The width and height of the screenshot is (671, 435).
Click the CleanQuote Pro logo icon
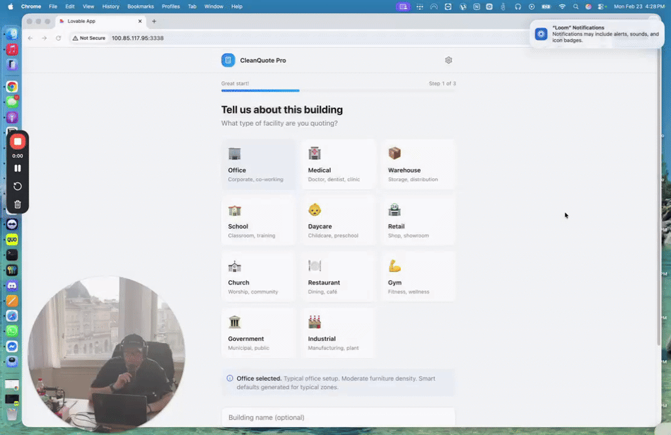[228, 60]
